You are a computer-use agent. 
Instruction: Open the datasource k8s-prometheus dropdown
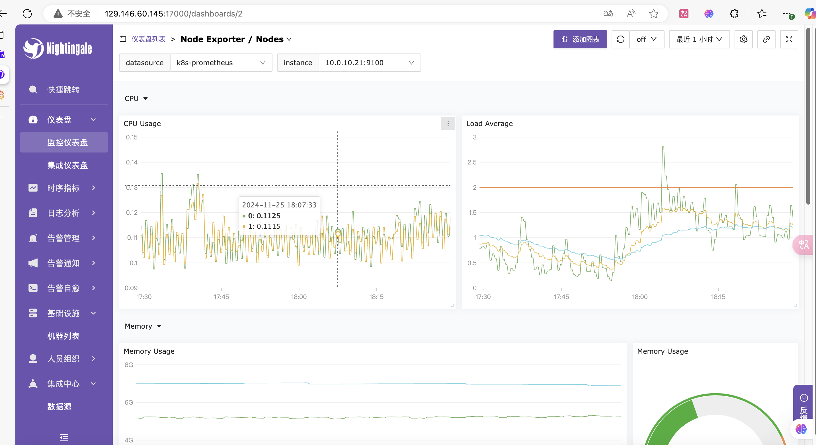point(221,63)
